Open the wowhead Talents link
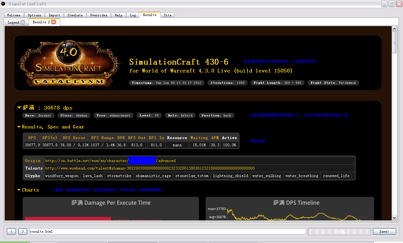Screen dimensions: 403x243 tap(150, 168)
